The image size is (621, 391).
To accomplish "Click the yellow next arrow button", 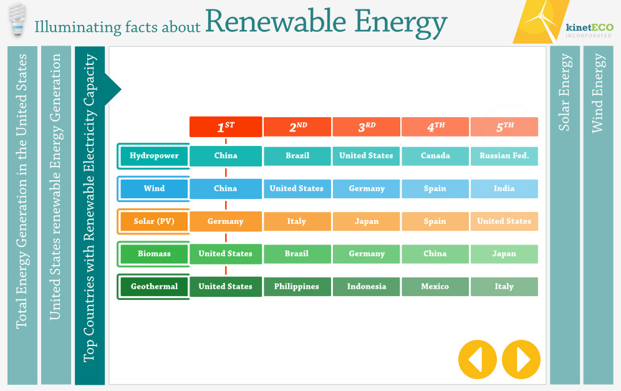I will tap(521, 359).
